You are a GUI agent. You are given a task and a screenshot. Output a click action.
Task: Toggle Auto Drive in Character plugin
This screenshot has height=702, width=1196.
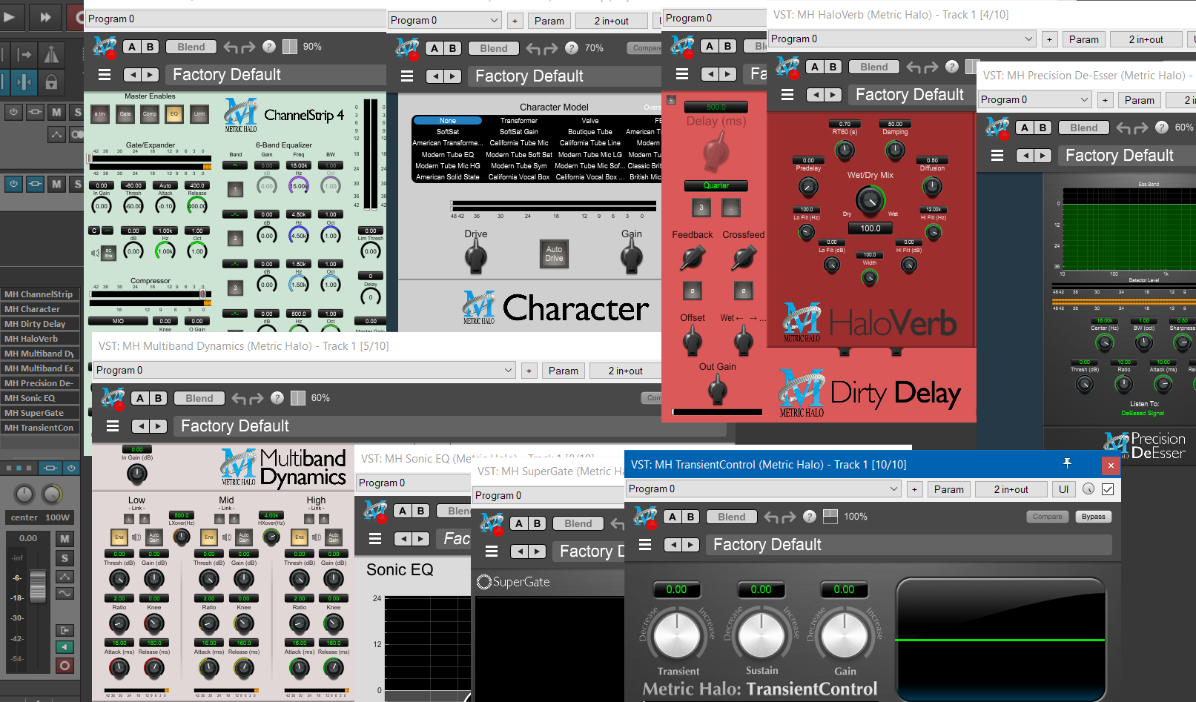point(554,254)
